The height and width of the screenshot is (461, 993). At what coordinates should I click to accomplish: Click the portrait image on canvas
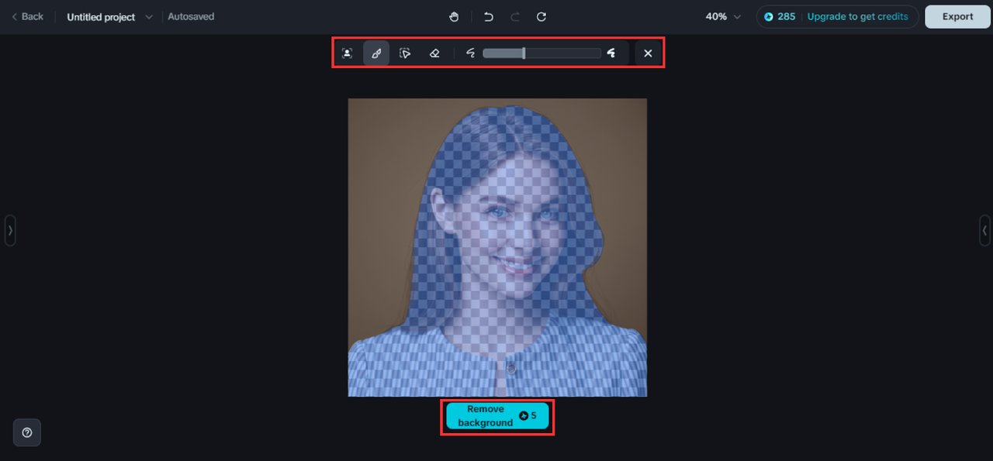tap(497, 247)
